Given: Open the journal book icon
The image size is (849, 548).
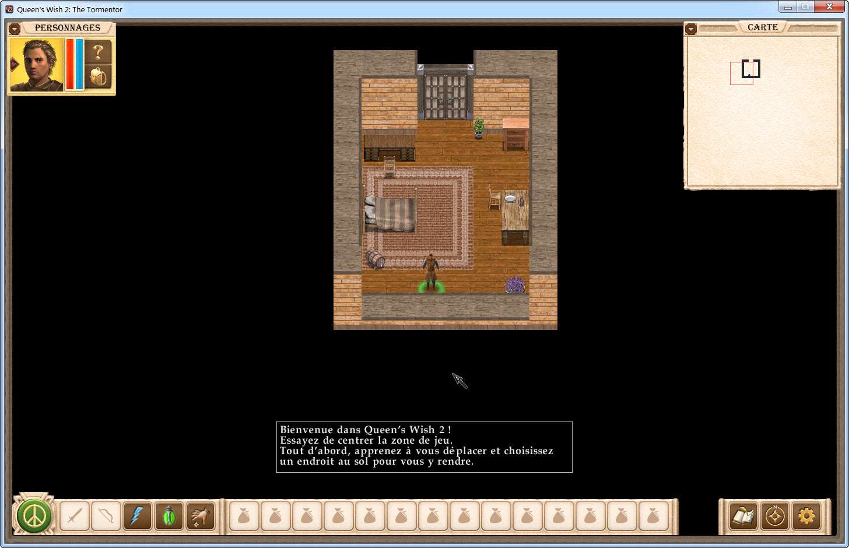Looking at the screenshot, I should [x=743, y=517].
